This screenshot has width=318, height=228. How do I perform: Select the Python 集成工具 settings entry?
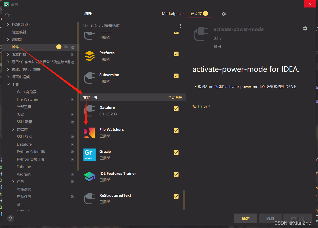point(31,159)
